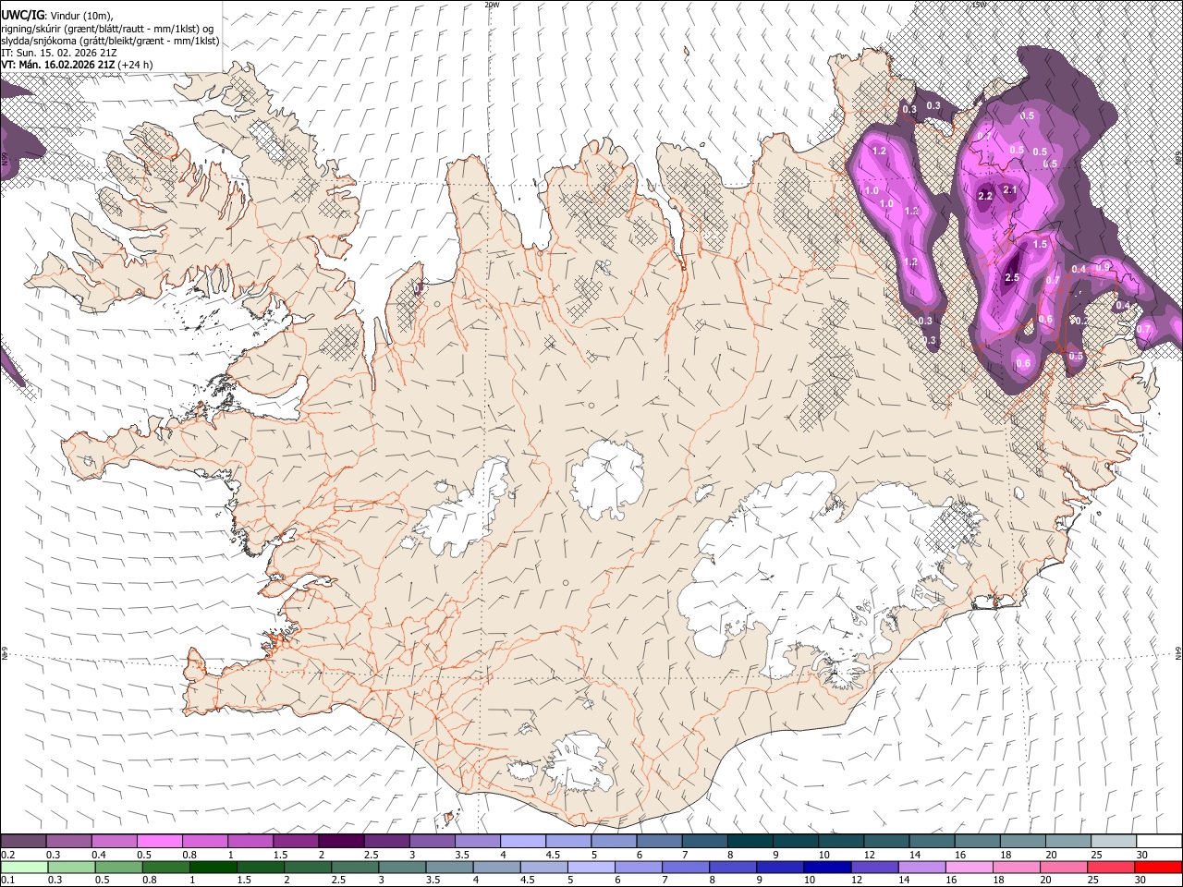Pick the light gray 25 snow legend swatch
This screenshot has width=1183, height=887.
point(1112,842)
